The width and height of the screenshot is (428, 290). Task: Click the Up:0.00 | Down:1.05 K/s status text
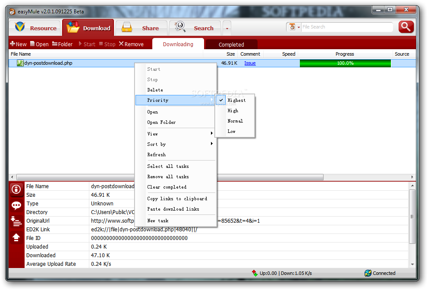[286, 273]
